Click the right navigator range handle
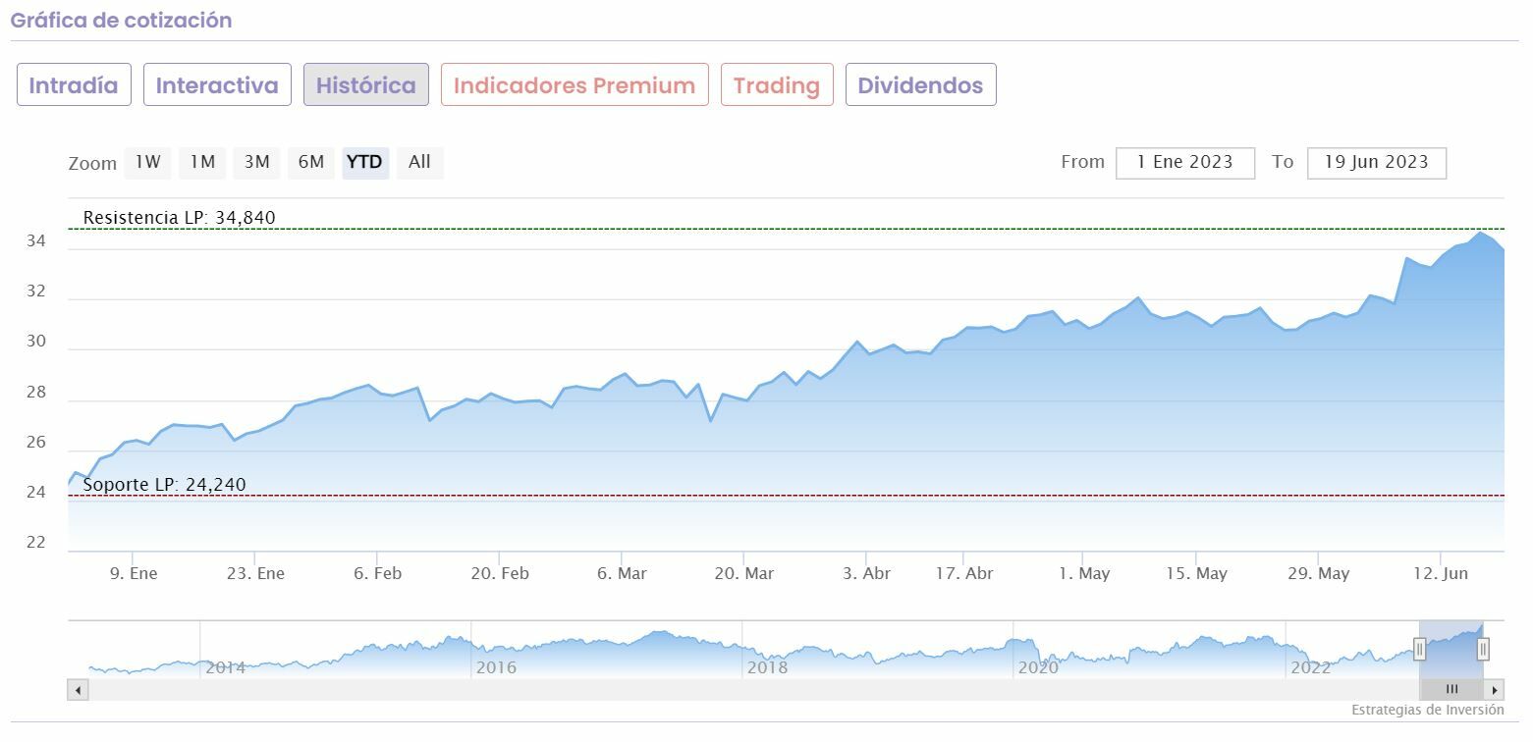The height and width of the screenshot is (742, 1533). click(1483, 648)
